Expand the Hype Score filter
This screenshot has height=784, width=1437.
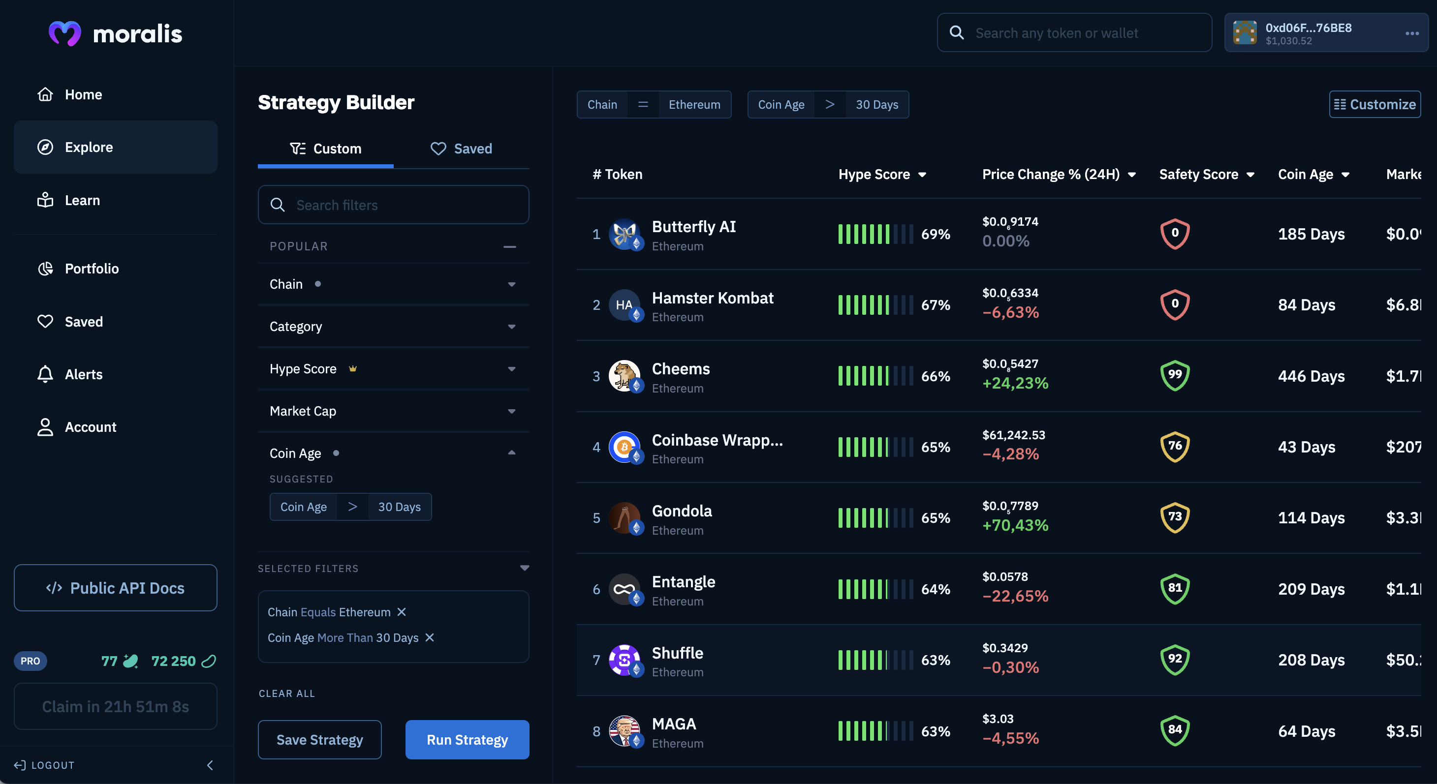[393, 368]
